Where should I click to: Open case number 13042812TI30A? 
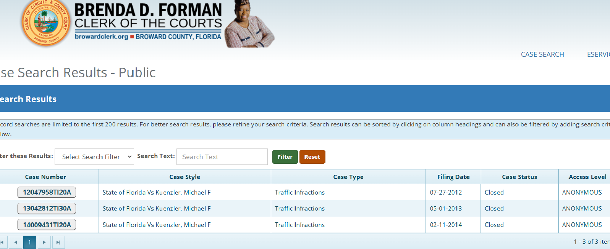47,209
